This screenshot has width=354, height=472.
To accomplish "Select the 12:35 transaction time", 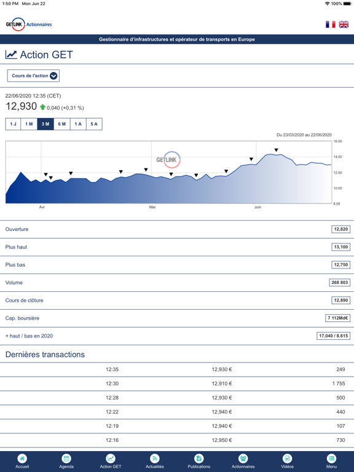I will pyautogui.click(x=112, y=369).
